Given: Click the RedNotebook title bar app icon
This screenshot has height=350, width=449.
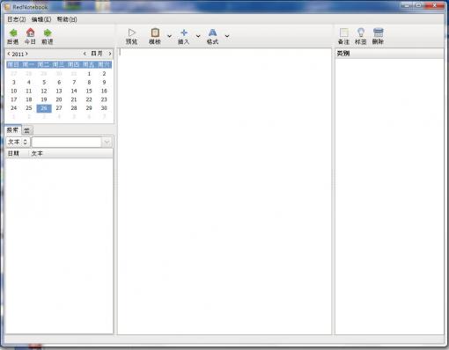Looking at the screenshot, I should click(x=7, y=7).
